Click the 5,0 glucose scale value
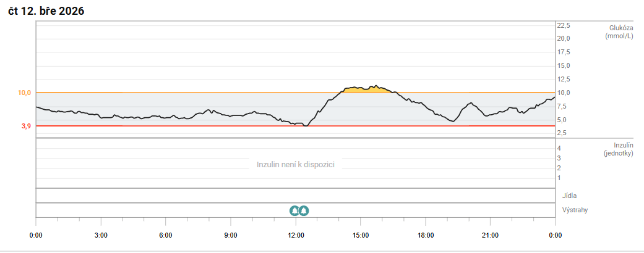 pos(562,120)
